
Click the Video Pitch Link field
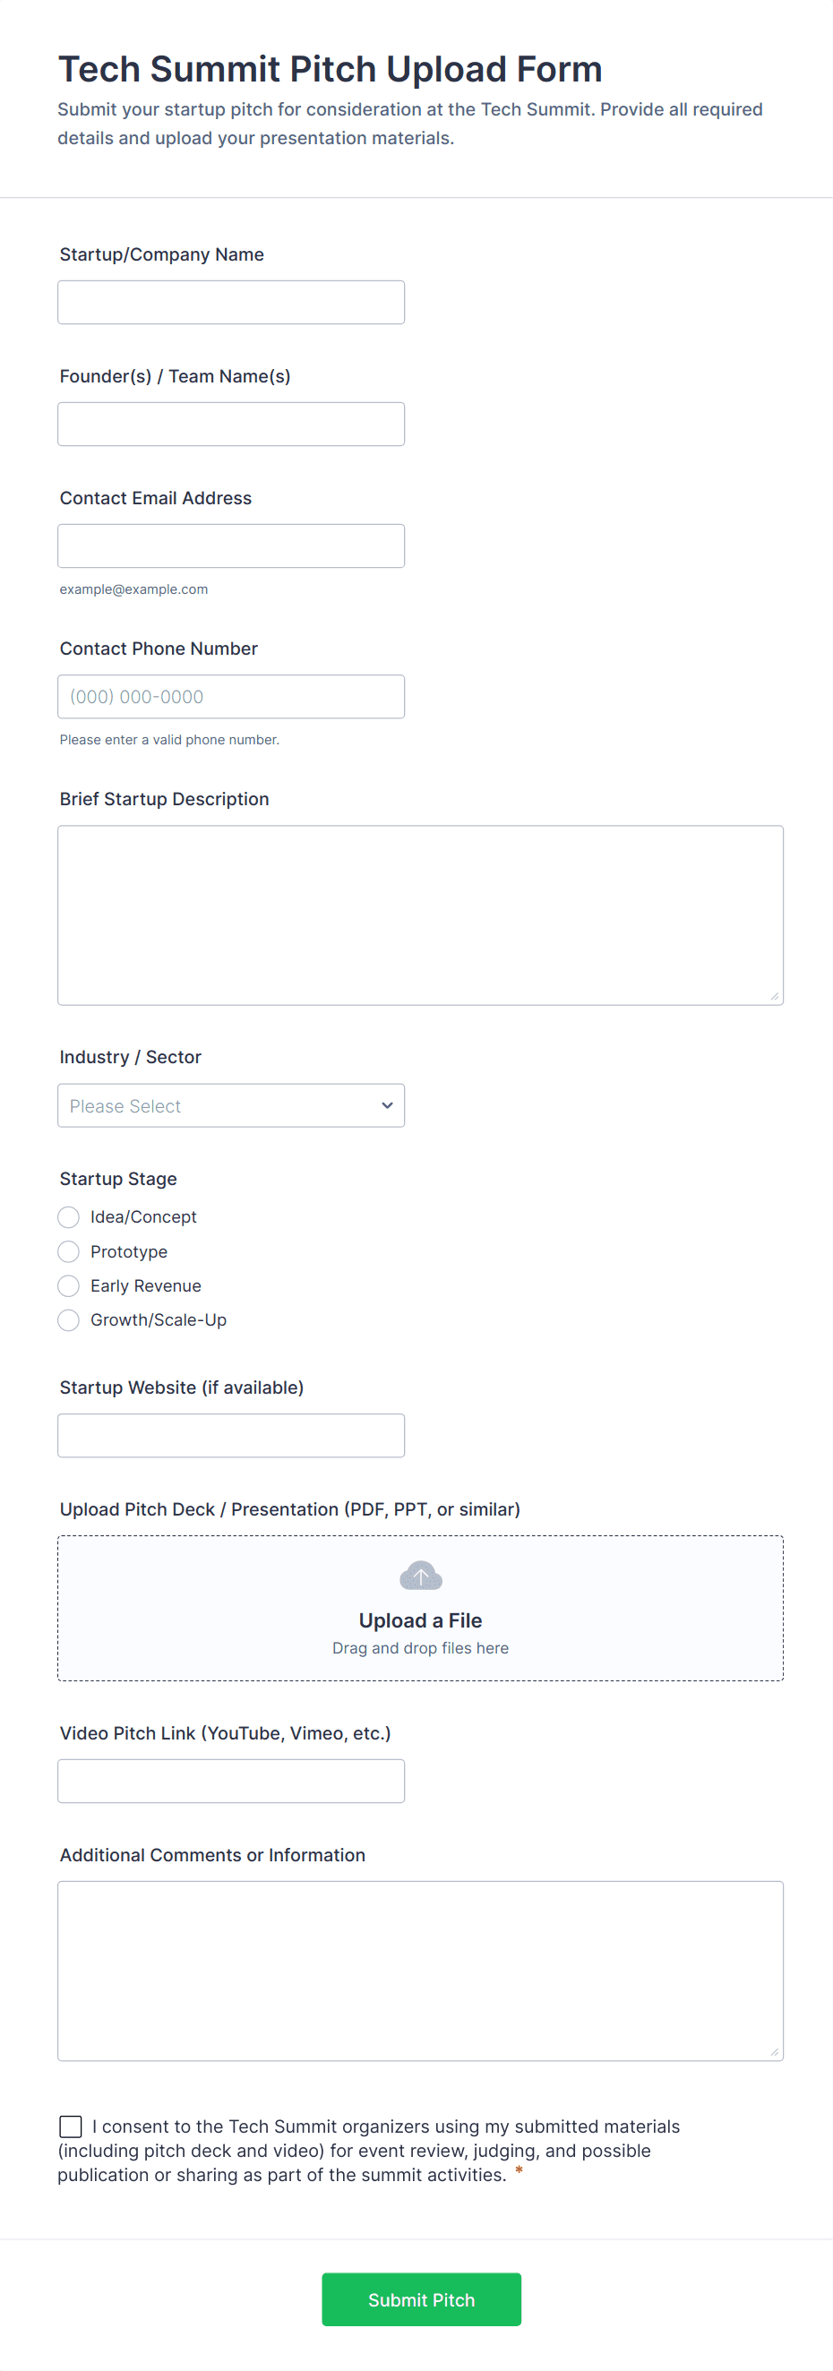230,1781
